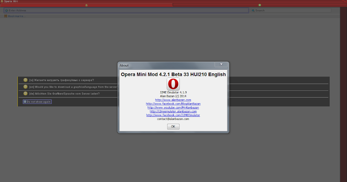Click the green indicator dot on the red bar

coord(259,5)
